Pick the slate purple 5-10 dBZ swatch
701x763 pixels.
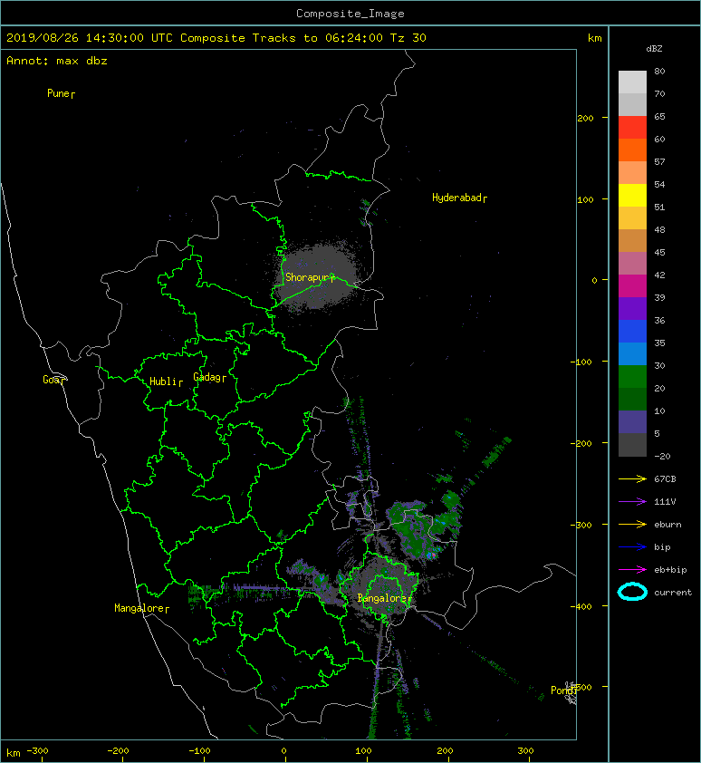pos(632,422)
